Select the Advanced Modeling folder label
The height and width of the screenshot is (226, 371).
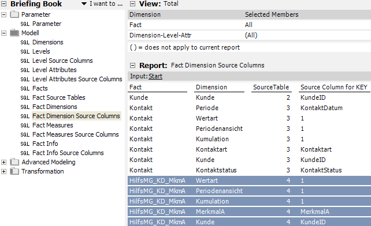tap(49, 162)
